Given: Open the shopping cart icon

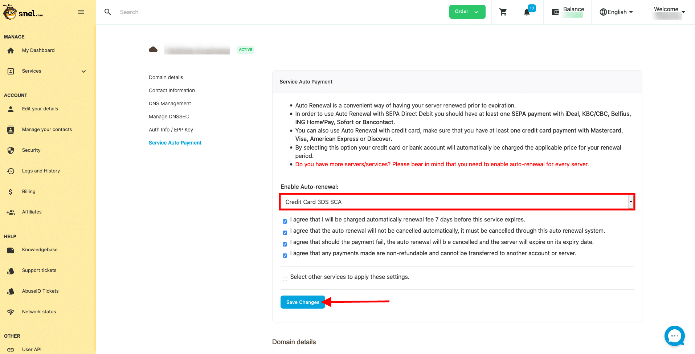Looking at the screenshot, I should (x=503, y=12).
